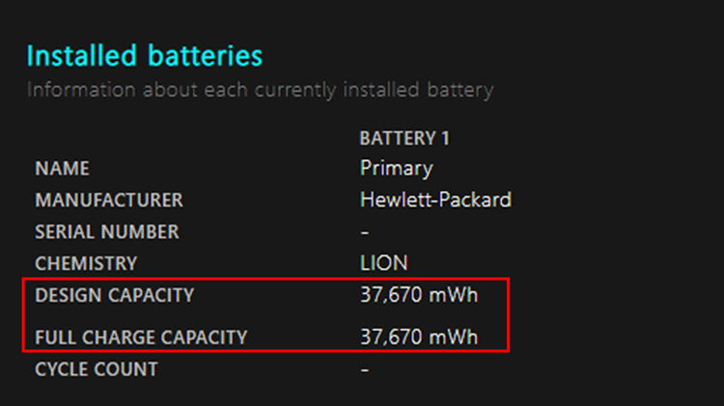Select the BATTERY 1 column header
This screenshot has width=724, height=406.
[x=404, y=138]
